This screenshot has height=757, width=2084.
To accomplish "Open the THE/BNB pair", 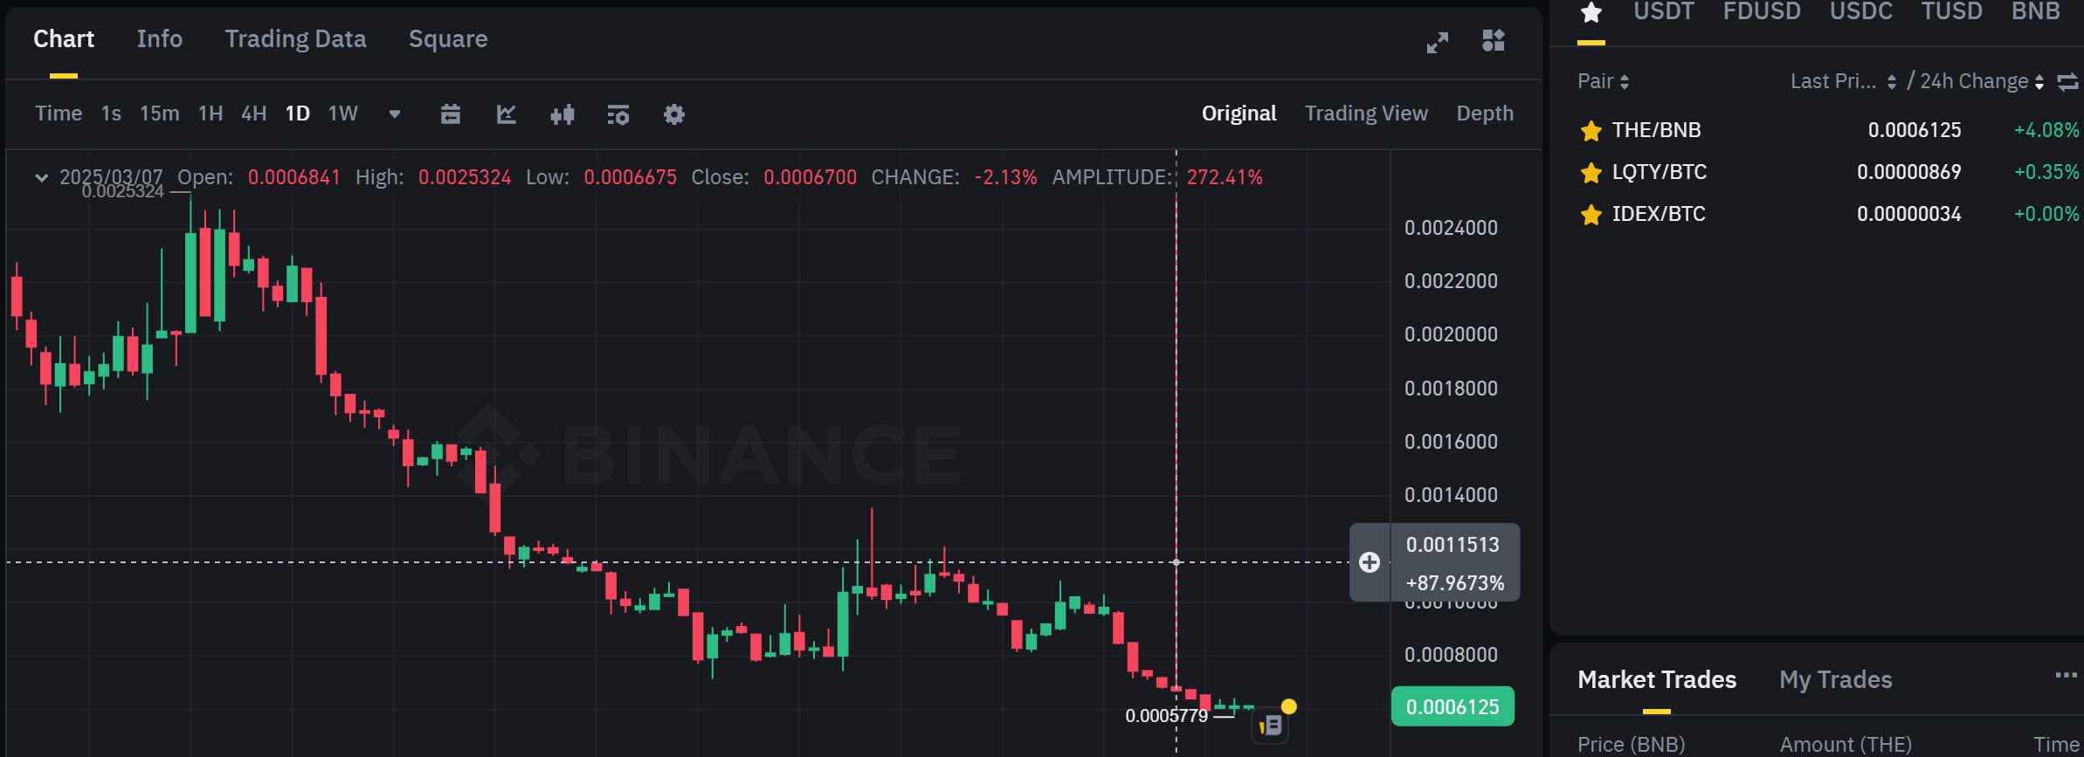I will click(1656, 130).
